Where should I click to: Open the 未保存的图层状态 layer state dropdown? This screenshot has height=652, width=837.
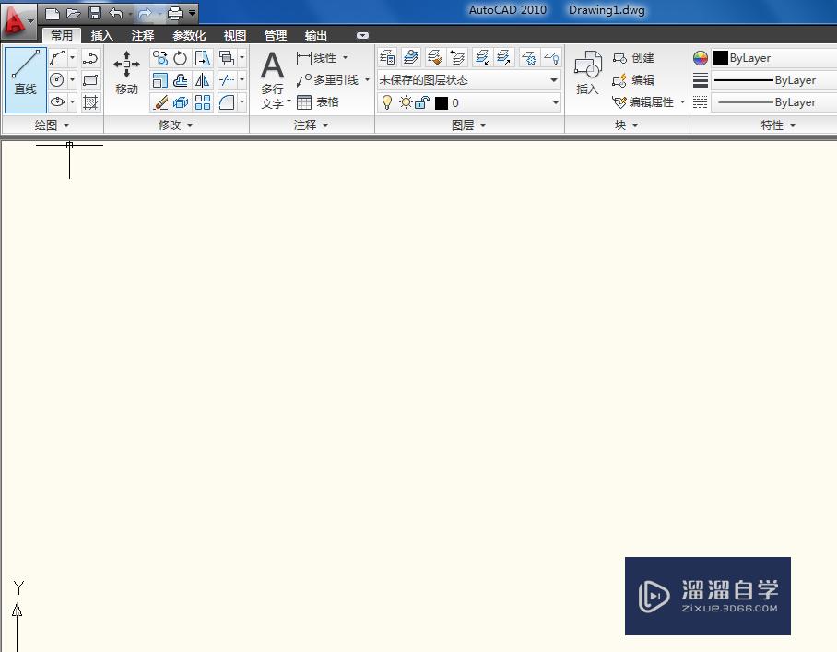(x=552, y=79)
